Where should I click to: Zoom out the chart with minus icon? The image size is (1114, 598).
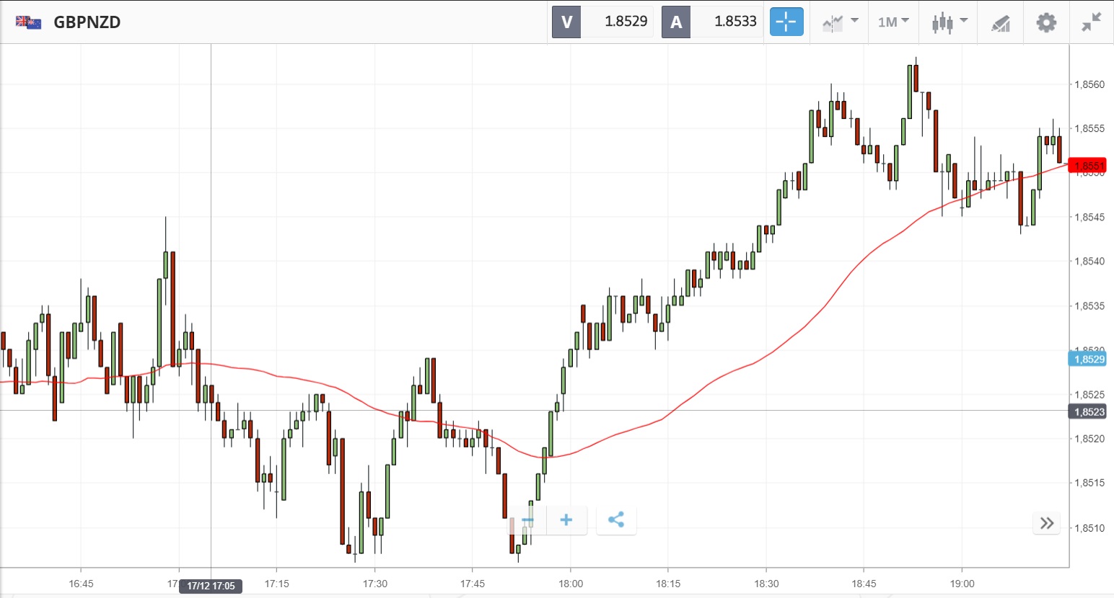point(528,520)
